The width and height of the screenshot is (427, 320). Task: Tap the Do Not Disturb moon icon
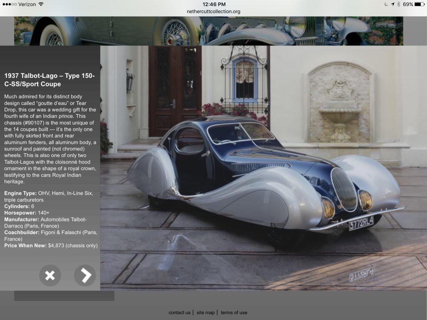[x=385, y=4]
